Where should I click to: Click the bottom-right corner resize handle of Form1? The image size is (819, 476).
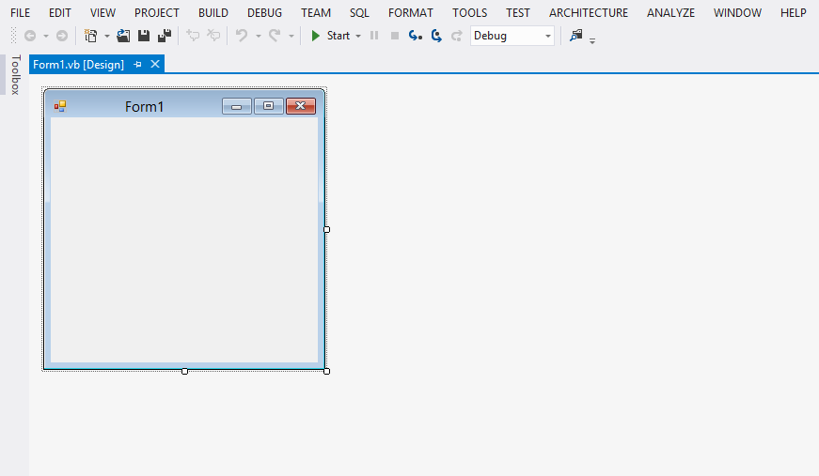(327, 371)
